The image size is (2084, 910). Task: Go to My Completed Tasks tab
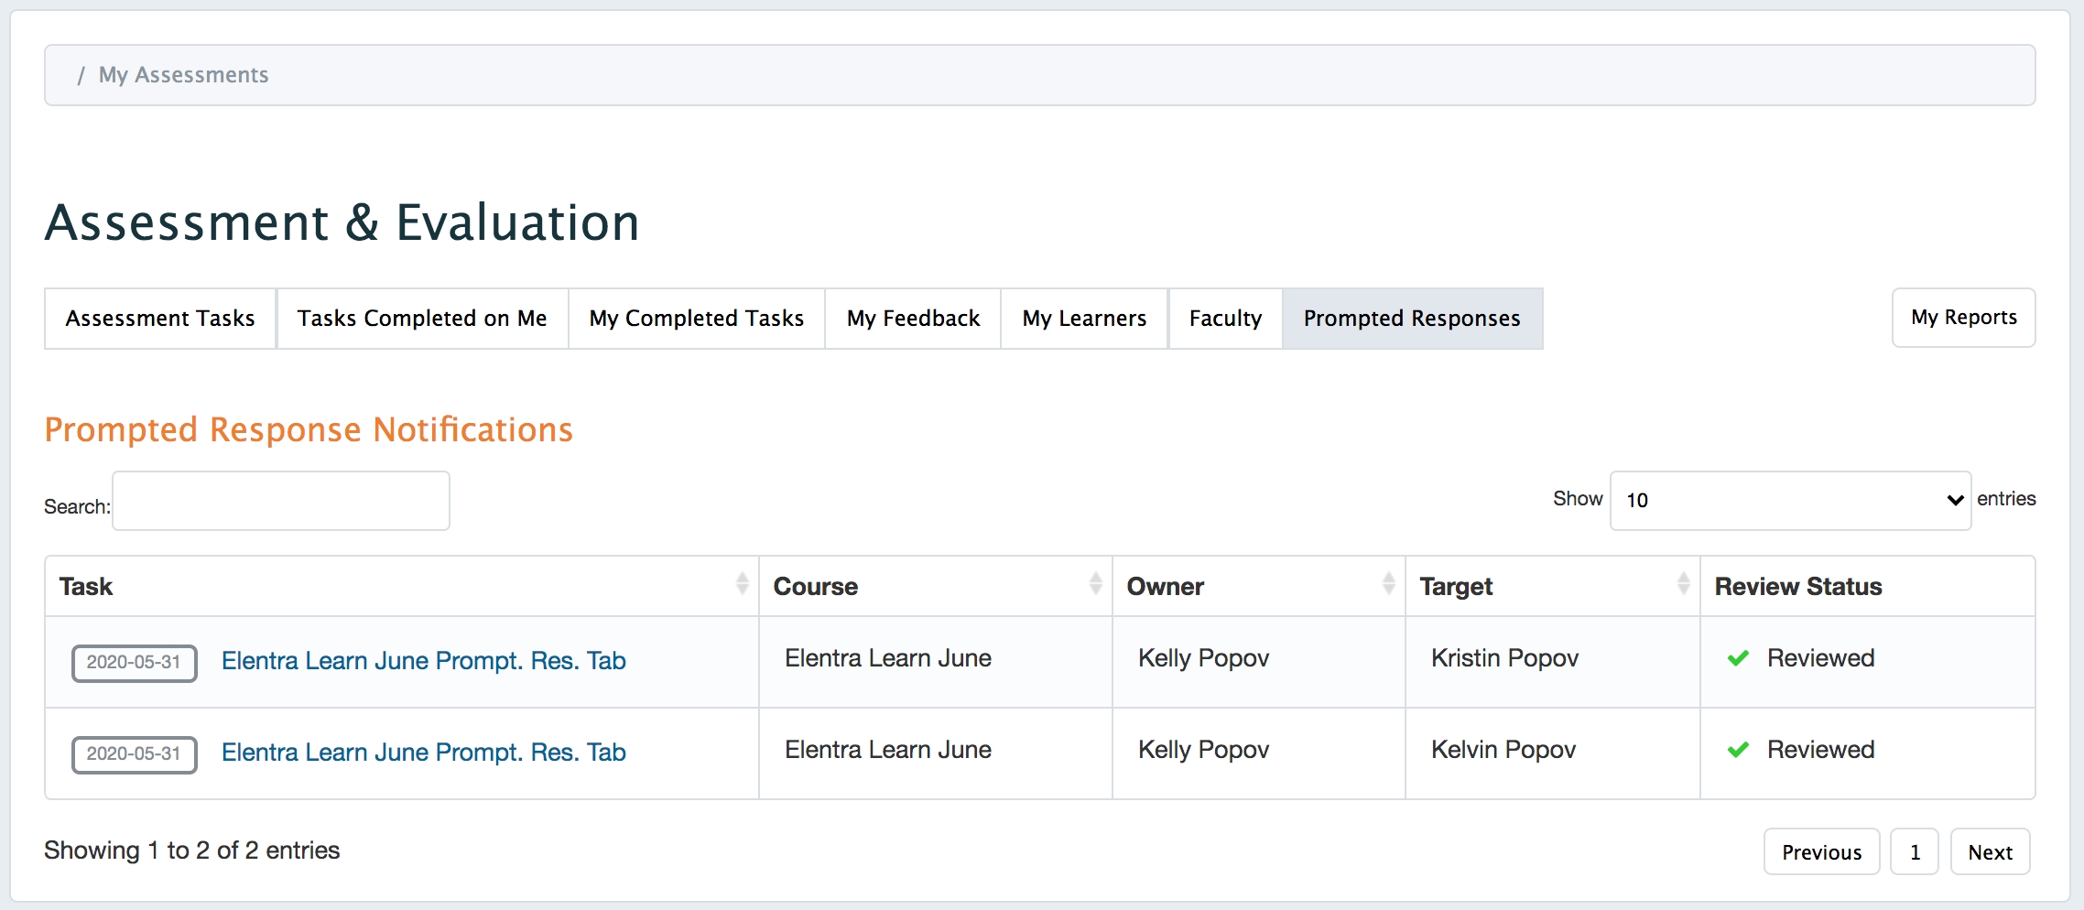point(697,319)
